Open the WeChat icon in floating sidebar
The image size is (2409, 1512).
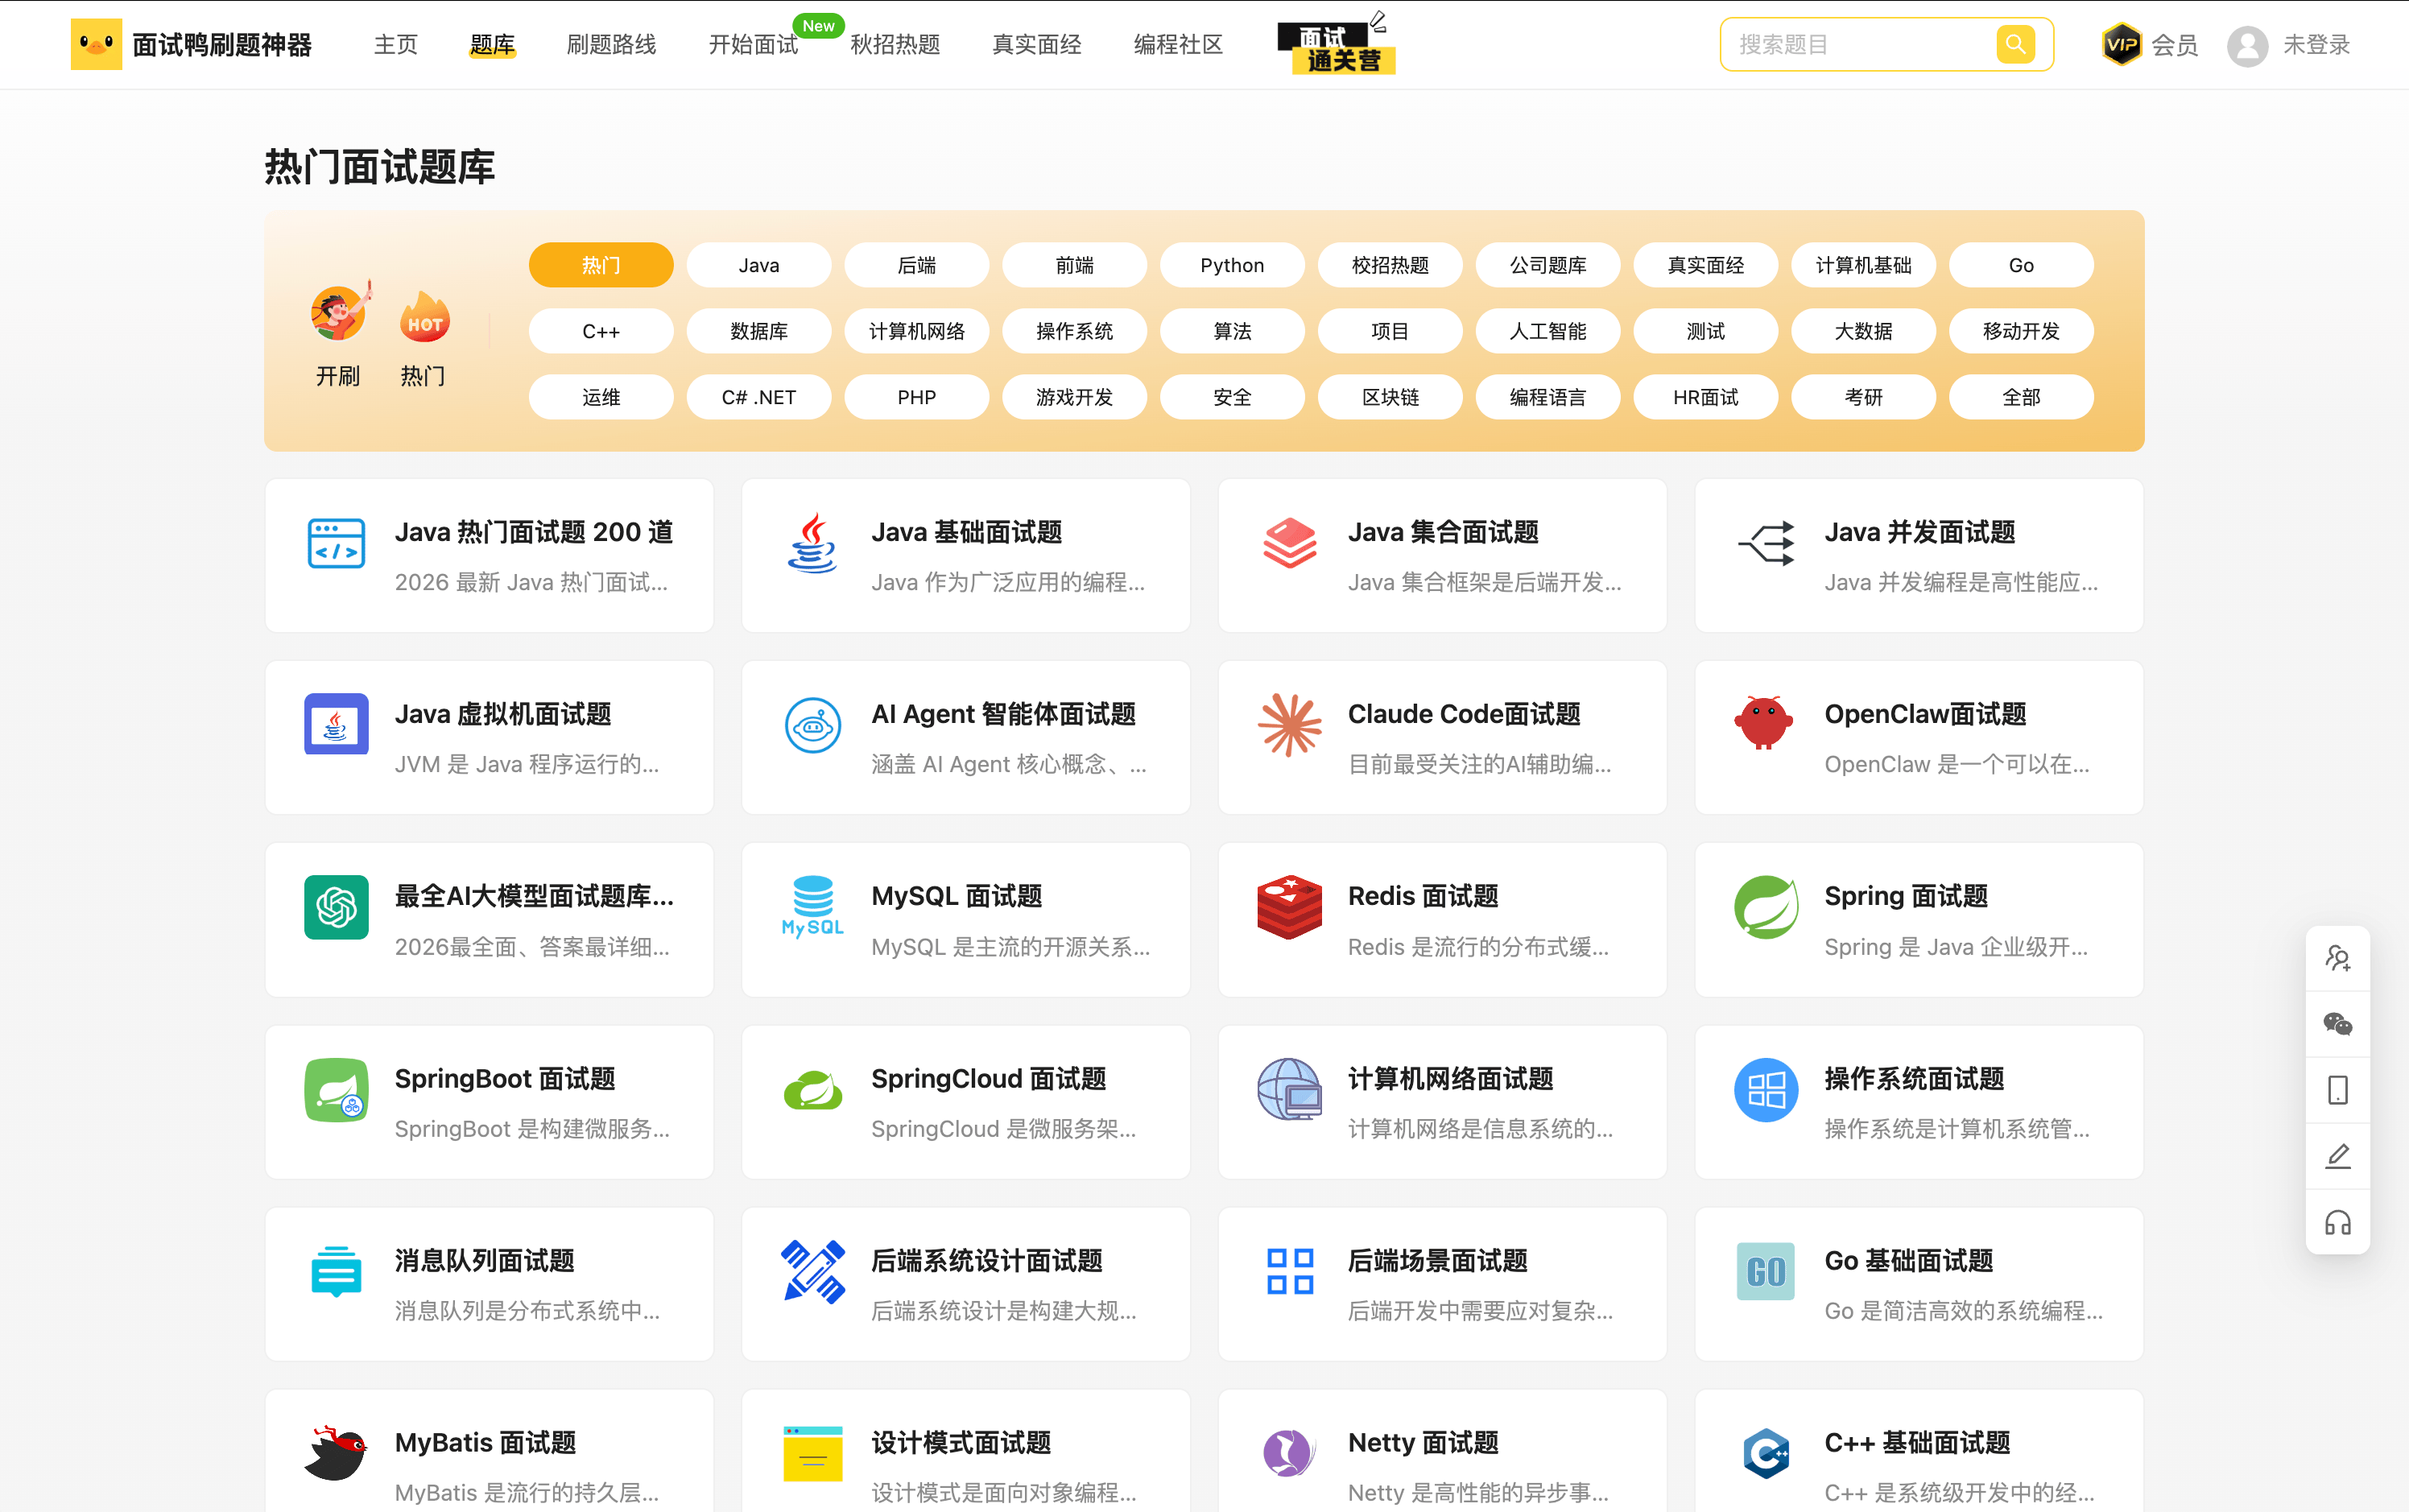point(2337,1024)
